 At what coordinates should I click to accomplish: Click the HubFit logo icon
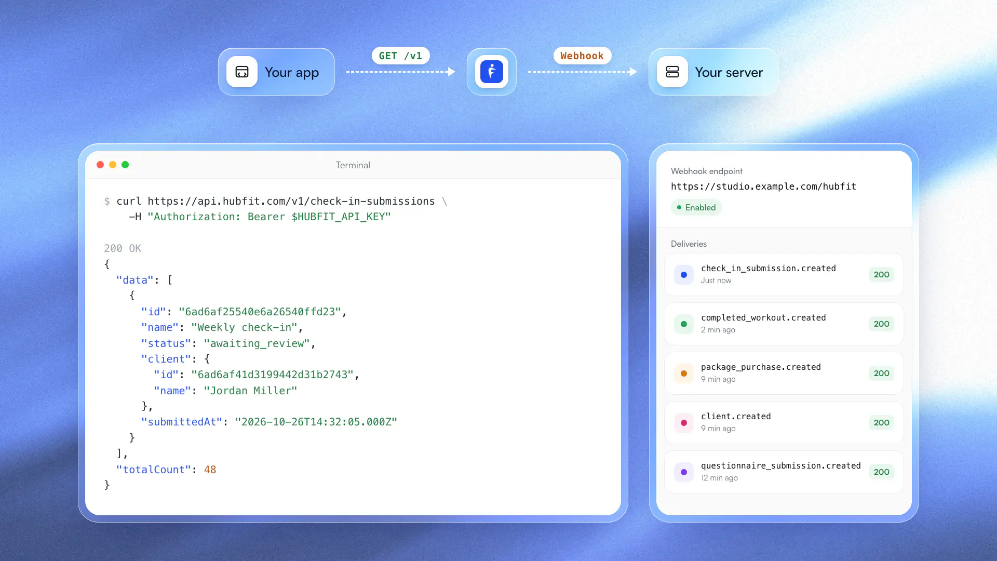[x=492, y=72]
